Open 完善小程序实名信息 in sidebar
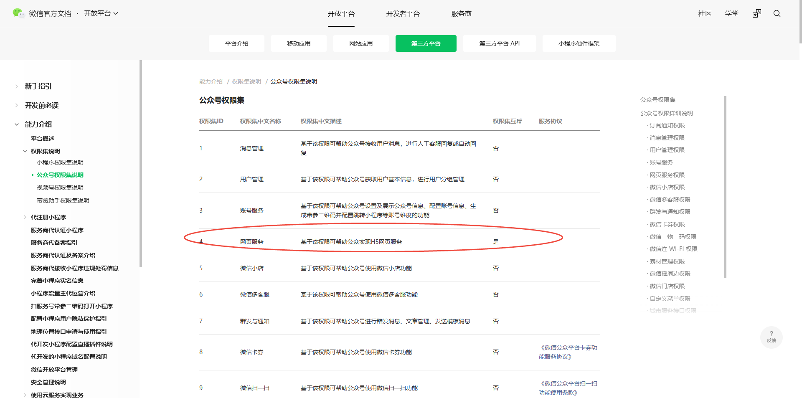Screen dimensions: 802x398 (57, 281)
